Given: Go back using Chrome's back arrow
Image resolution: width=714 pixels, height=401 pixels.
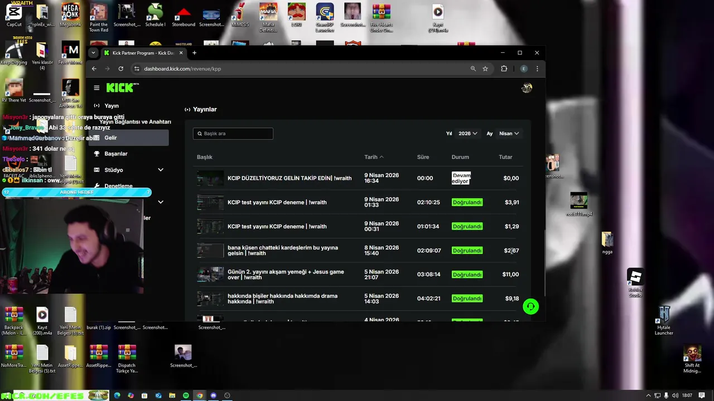Looking at the screenshot, I should [x=94, y=69].
